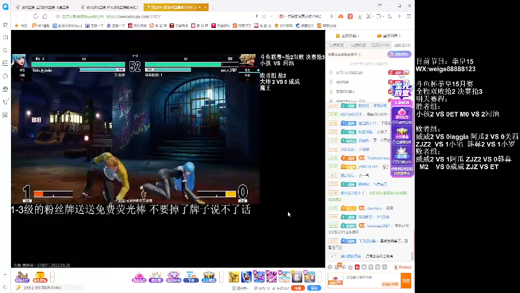Open the browser hamburger menu
520x293 pixels.
[409, 16]
